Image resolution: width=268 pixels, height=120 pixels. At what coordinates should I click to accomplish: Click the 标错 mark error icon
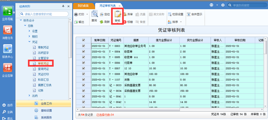[128, 22]
